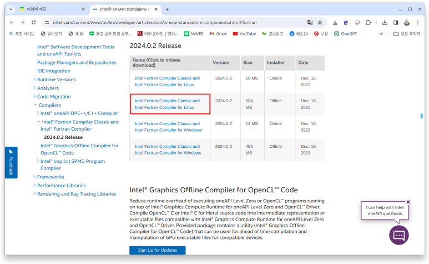Open the 쿠팡 bookmark

click(x=321, y=34)
